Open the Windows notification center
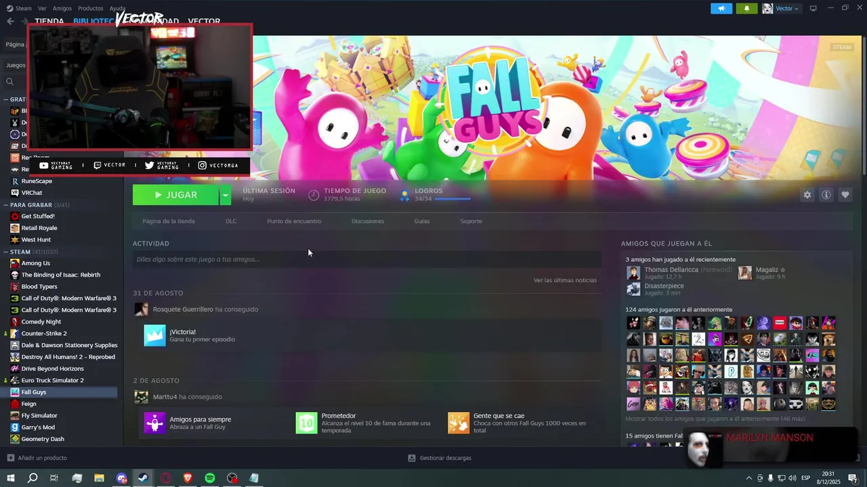Image resolution: width=867 pixels, height=487 pixels. point(853,478)
